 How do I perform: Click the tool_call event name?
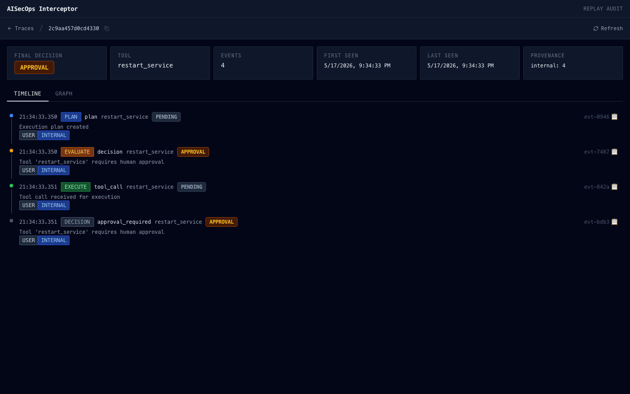pos(108,187)
